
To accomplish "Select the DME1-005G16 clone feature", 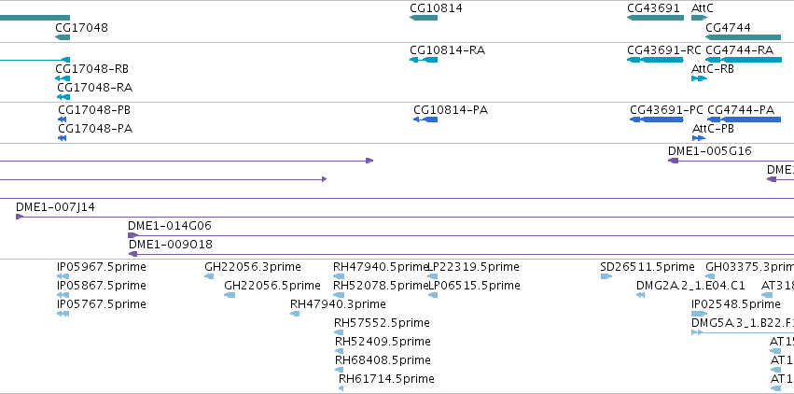I will point(731,161).
